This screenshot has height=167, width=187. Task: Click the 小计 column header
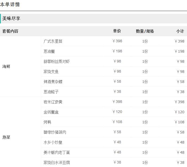pyautogui.click(x=180, y=31)
